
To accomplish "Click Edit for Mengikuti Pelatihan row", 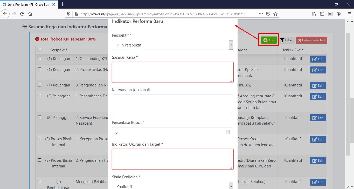I will [318, 182].
